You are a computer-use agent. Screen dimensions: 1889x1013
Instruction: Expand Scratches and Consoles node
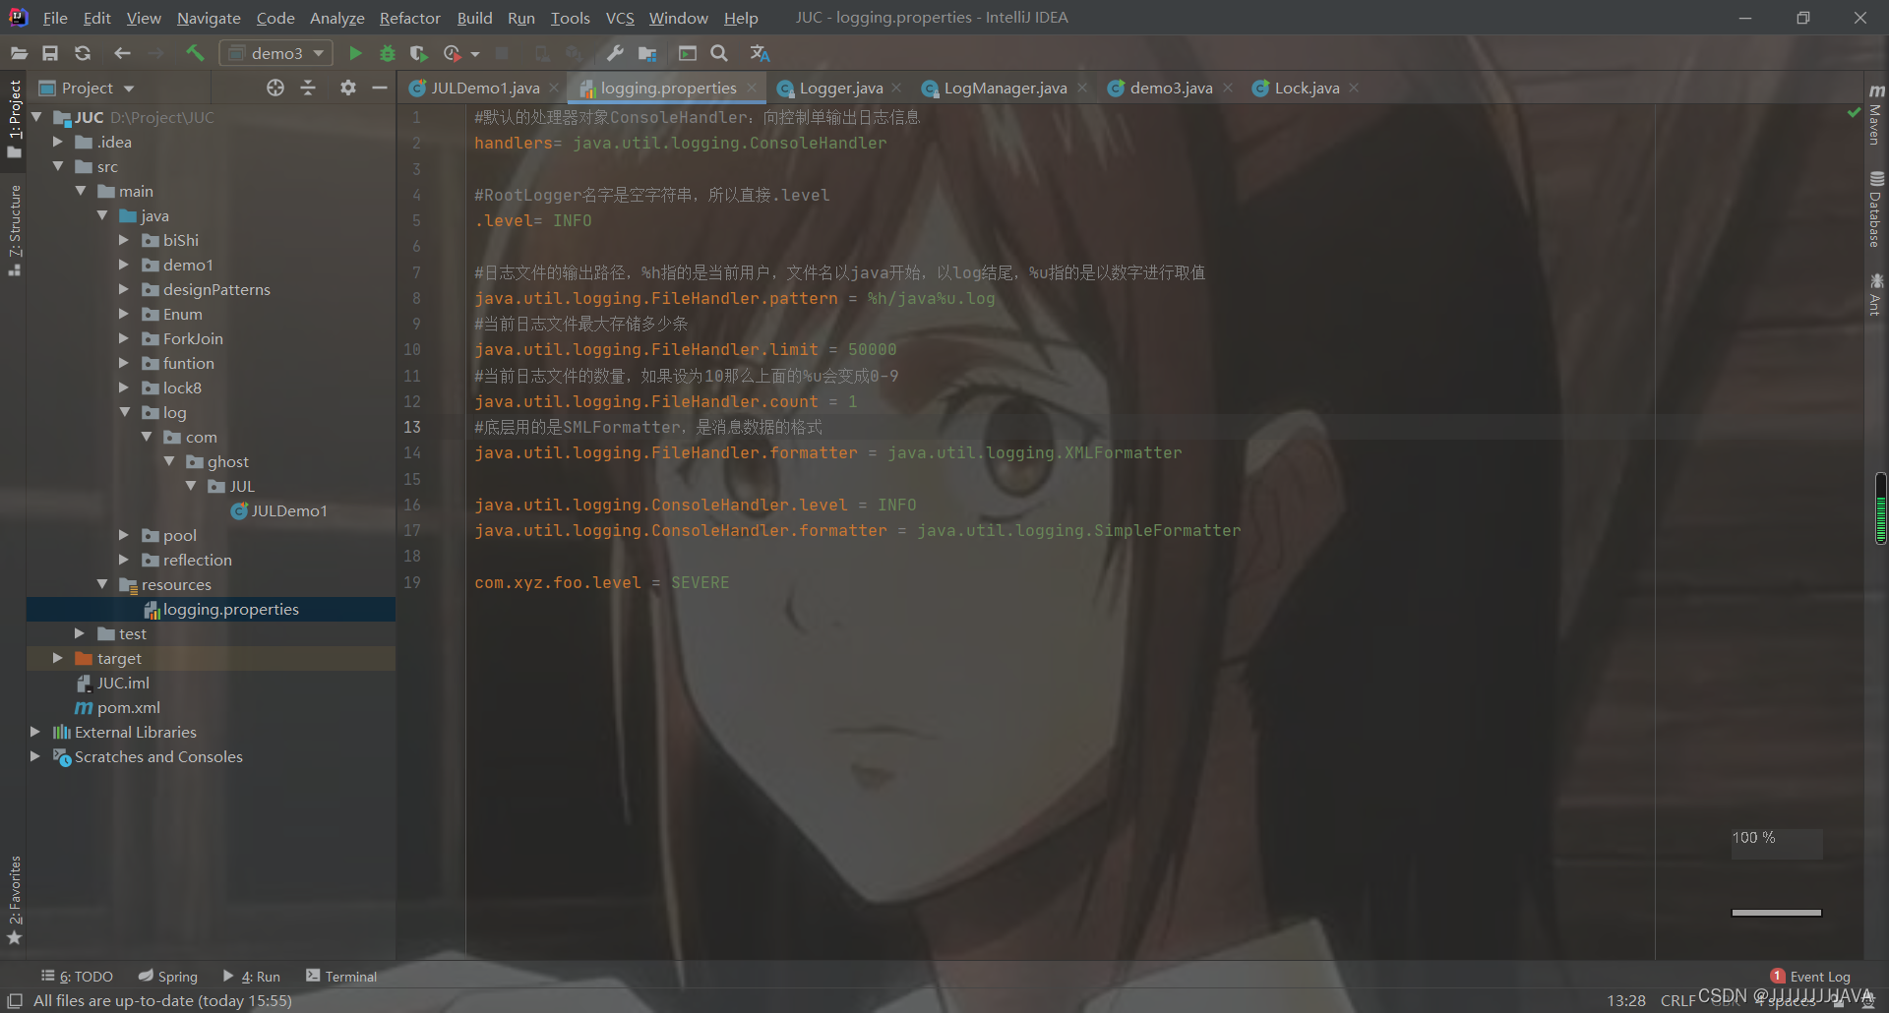tap(35, 756)
